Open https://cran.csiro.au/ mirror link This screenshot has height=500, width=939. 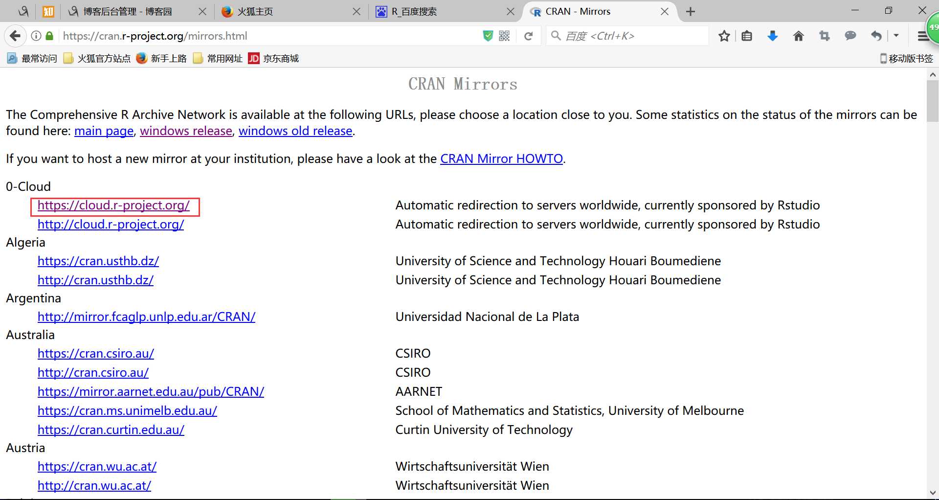(96, 354)
